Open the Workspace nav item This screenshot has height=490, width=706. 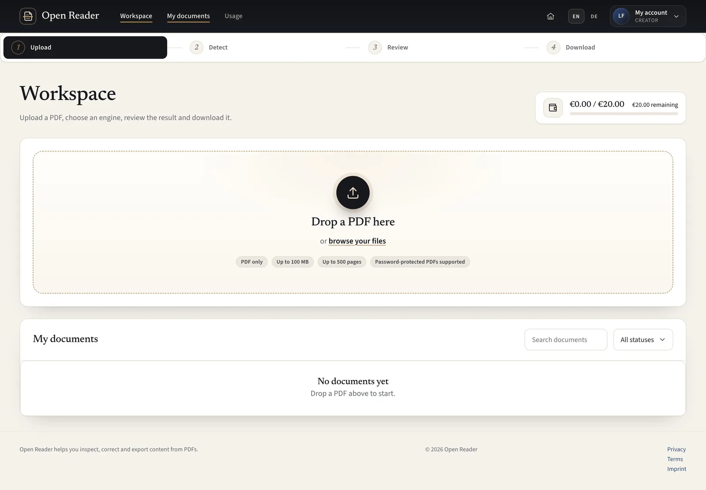click(136, 16)
